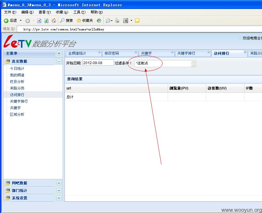The width and height of the screenshot is (262, 213).
Task: Close the 关键字排行 tab
Action: (x=209, y=52)
